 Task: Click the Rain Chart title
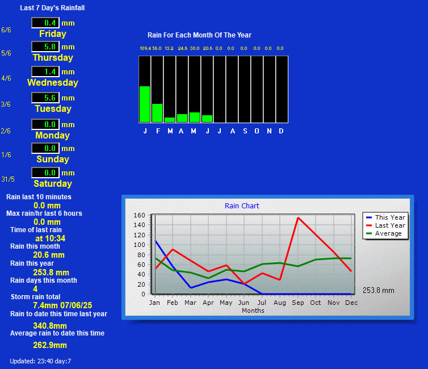pos(242,206)
